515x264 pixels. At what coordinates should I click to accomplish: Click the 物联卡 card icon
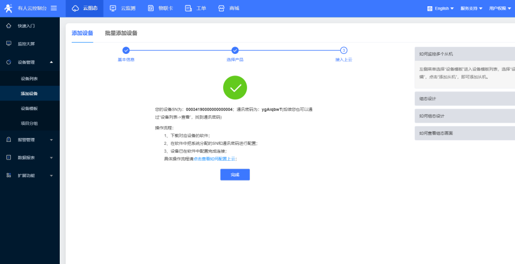(x=151, y=8)
